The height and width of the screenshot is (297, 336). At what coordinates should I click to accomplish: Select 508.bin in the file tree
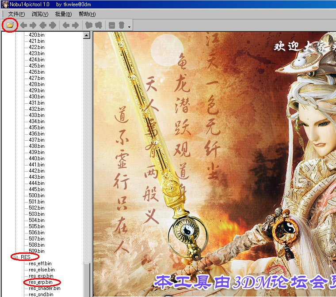pyautogui.click(x=37, y=245)
